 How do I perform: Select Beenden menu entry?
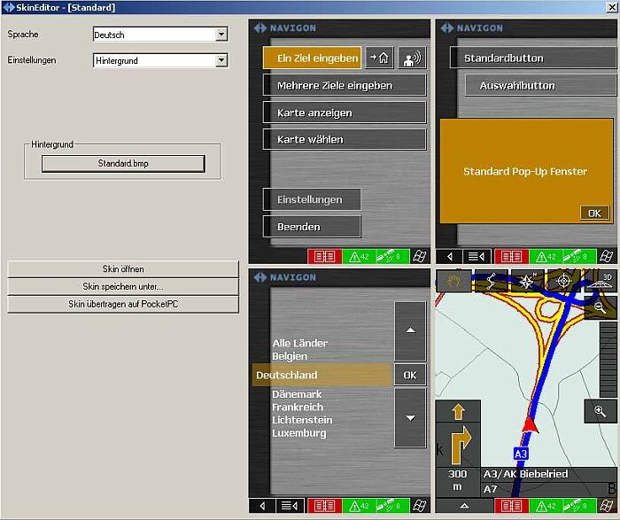click(312, 227)
